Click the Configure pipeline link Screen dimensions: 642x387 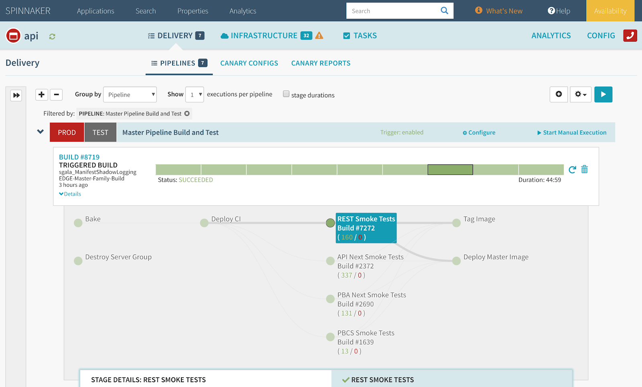[479, 133]
